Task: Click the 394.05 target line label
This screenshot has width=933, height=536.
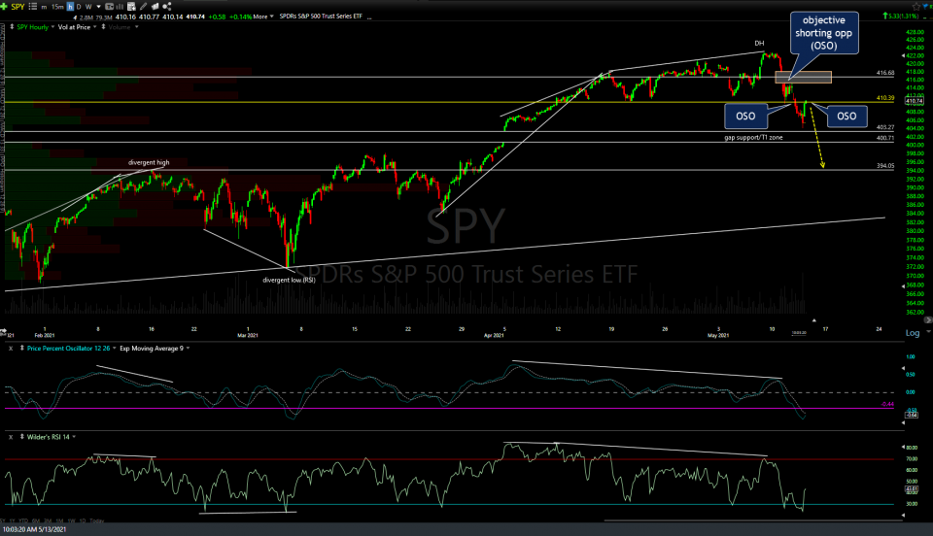Action: (884, 166)
